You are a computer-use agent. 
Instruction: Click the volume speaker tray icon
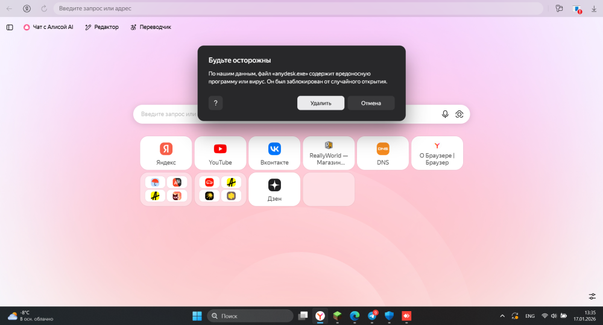point(554,316)
